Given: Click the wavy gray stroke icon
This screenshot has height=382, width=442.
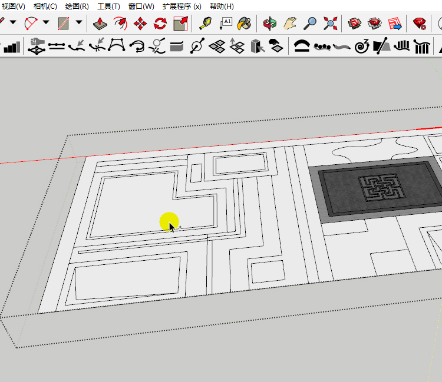Looking at the screenshot, I should click(342, 46).
